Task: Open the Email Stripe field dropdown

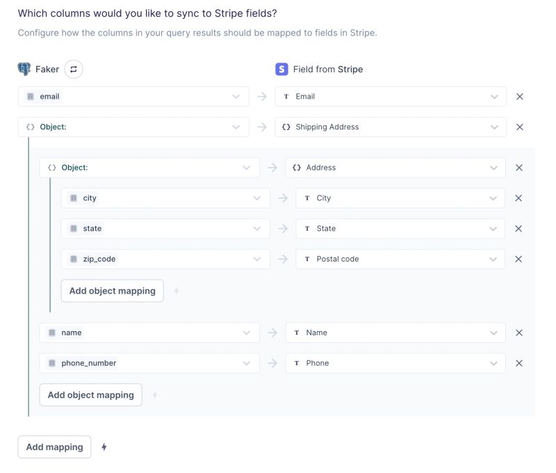Action: click(x=391, y=97)
